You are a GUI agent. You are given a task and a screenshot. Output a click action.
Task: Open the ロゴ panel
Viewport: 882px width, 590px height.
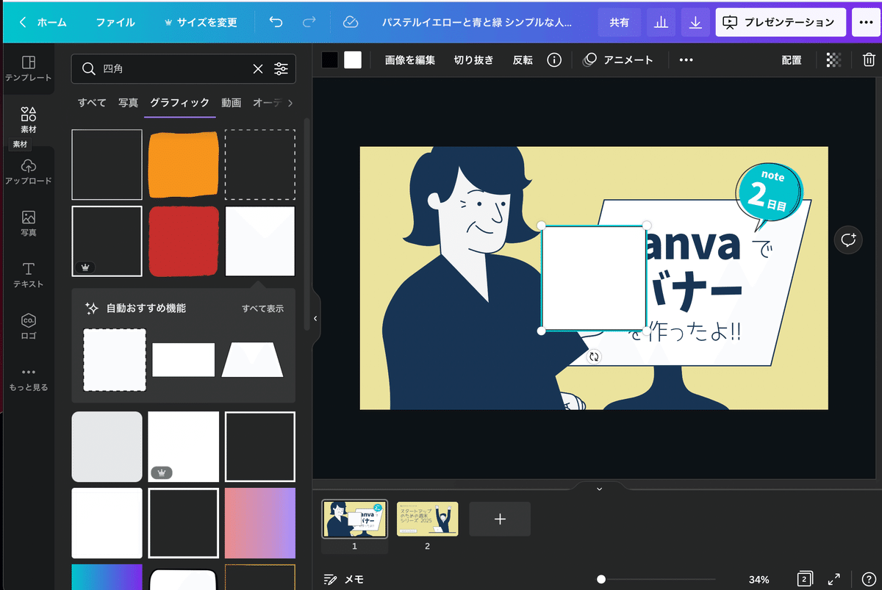click(28, 326)
